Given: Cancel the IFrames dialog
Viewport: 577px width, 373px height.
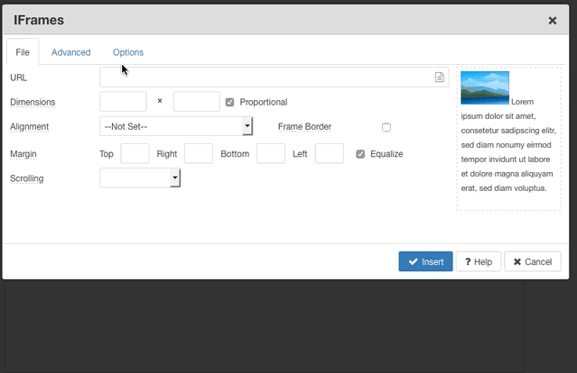Looking at the screenshot, I should click(533, 261).
